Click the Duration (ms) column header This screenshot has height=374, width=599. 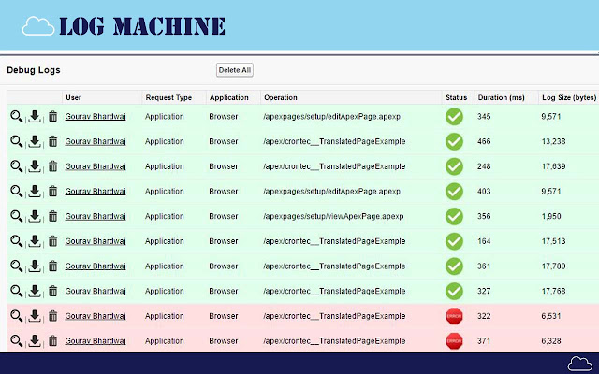502,97
